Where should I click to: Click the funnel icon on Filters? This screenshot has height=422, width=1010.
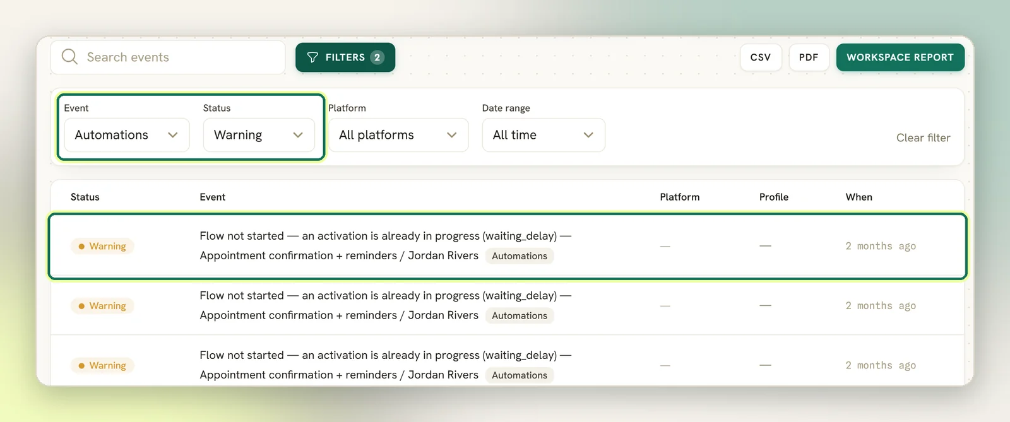312,57
